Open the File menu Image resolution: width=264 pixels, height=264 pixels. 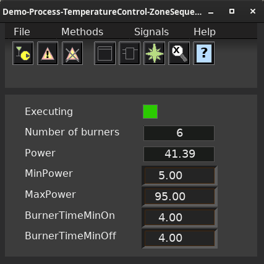point(22,32)
